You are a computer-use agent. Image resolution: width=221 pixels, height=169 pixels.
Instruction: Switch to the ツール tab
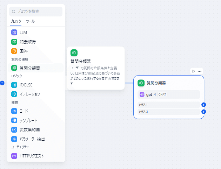coord(30,21)
